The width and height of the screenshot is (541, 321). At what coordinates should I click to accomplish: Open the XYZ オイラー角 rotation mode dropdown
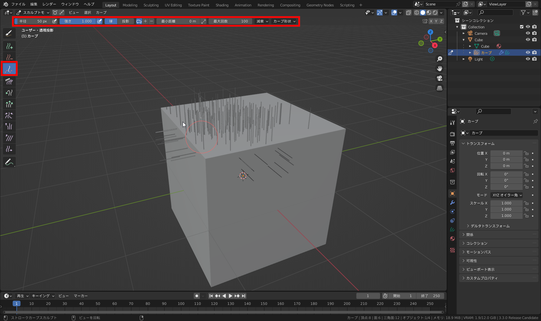[x=507, y=195]
